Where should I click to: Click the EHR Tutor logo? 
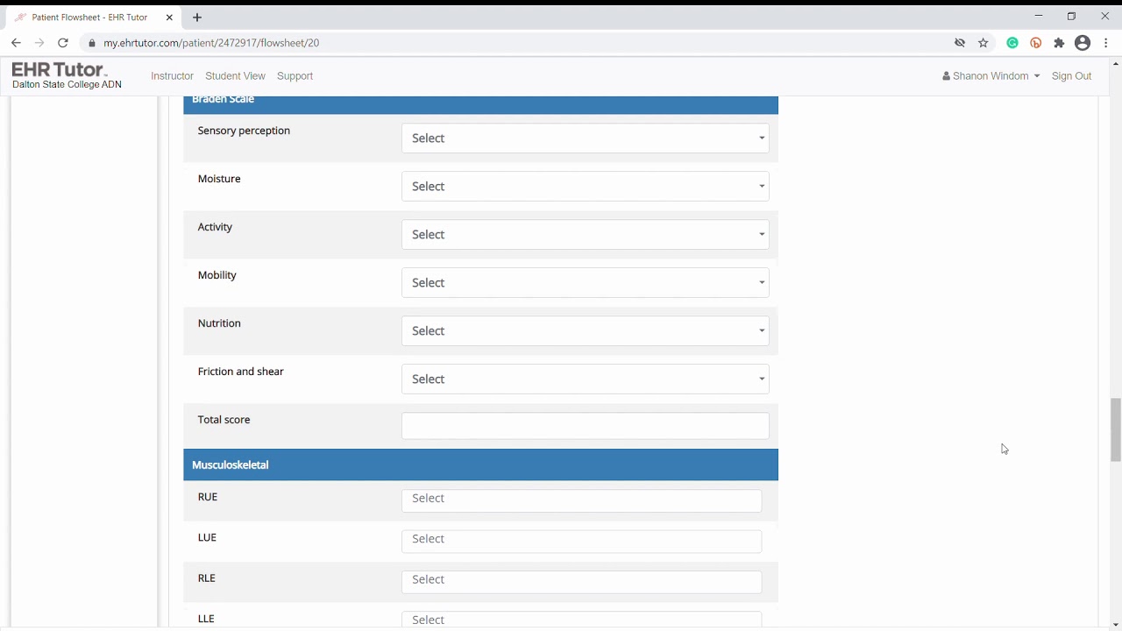point(60,69)
